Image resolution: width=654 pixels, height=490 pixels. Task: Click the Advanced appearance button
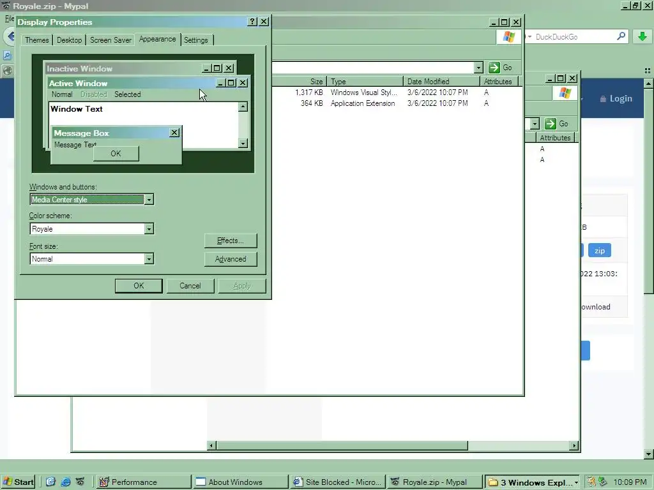pos(231,259)
